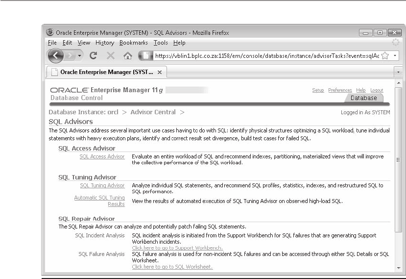Reload the page with the refresh icon

click(x=93, y=55)
